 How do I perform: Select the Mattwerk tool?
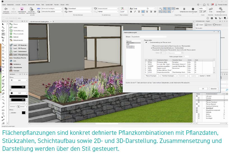(x=14, y=37)
